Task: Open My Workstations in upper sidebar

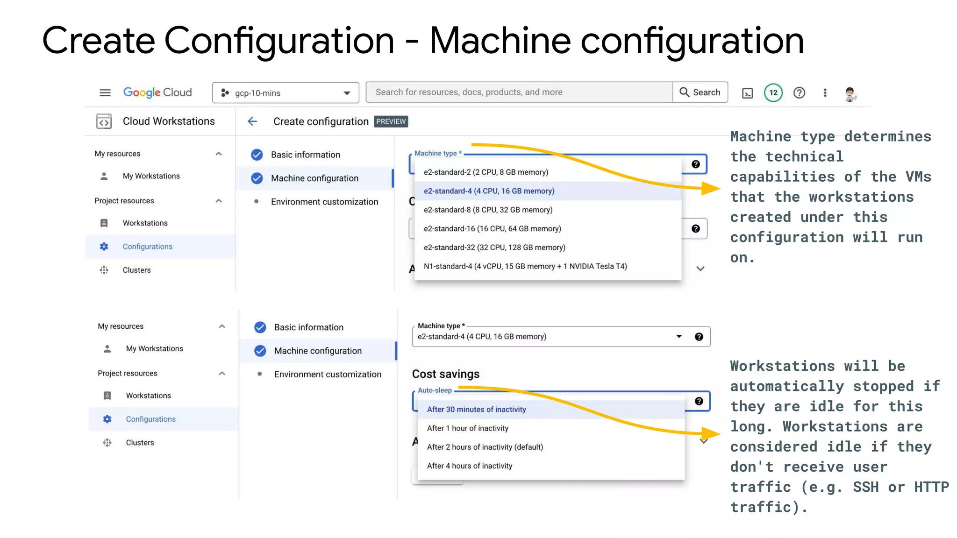Action: [151, 176]
